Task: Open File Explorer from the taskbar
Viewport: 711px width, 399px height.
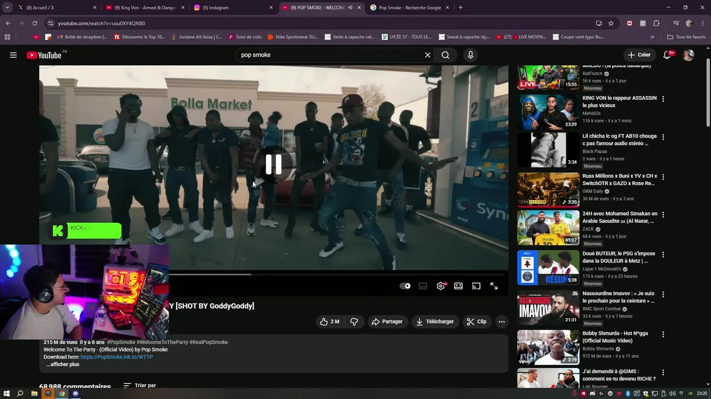Action: tap(34, 393)
